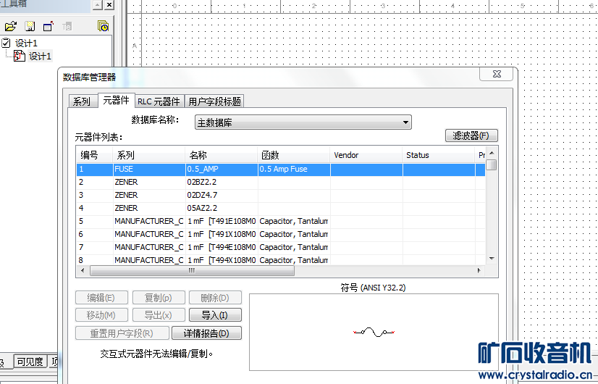Click the save design toolbar icon
The height and width of the screenshot is (384, 598).
coord(30,26)
